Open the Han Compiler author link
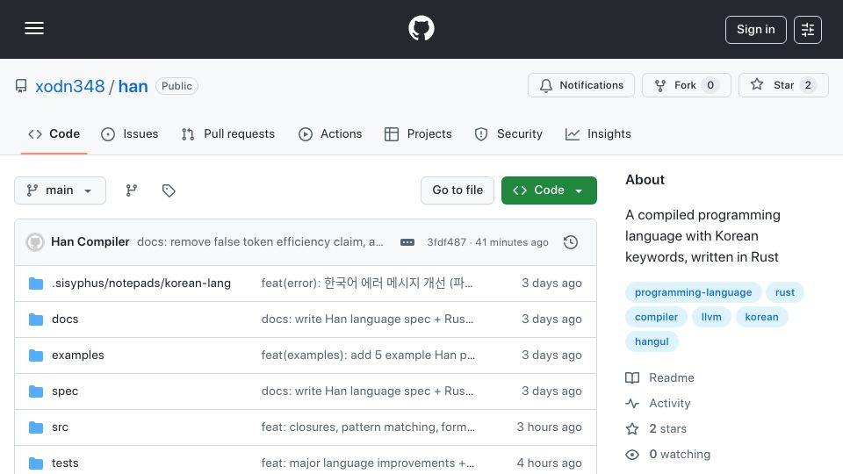 point(90,242)
